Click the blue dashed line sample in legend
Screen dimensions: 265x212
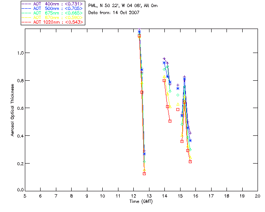pyautogui.click(x=26, y=9)
